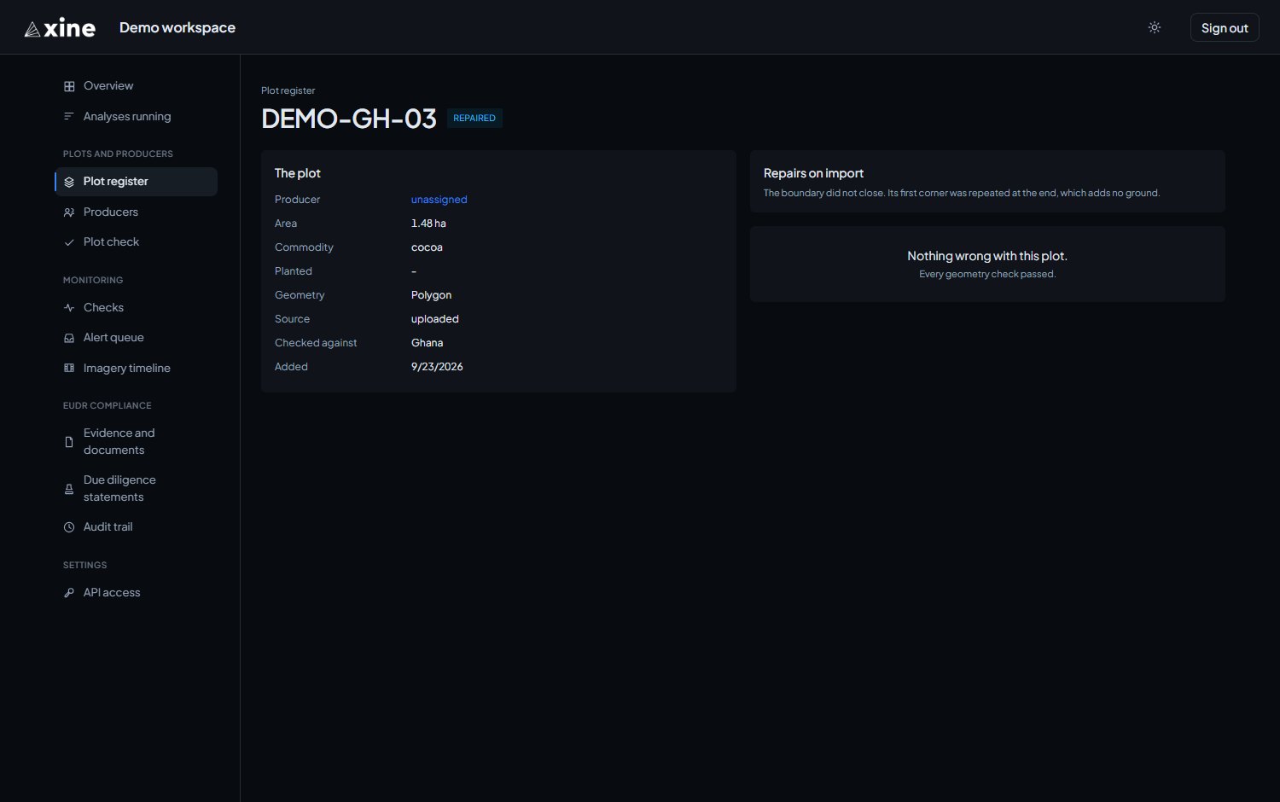Image resolution: width=1280 pixels, height=802 pixels.
Task: Navigate to Plot check
Action: point(137,242)
